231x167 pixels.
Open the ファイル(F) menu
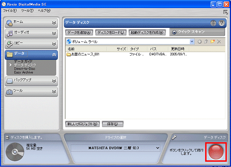tap(10, 11)
